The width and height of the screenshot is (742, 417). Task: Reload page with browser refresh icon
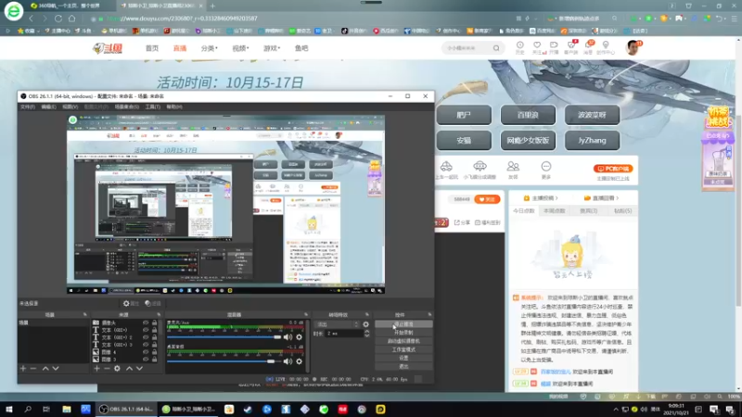58,19
